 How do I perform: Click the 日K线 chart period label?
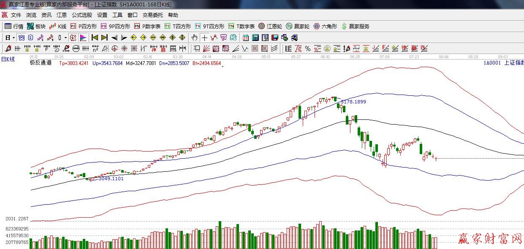click(8, 59)
